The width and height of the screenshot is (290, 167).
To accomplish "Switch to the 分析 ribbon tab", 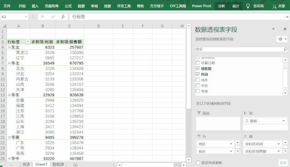I will pos(221,6).
